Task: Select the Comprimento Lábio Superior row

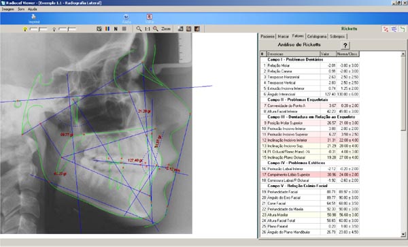Action: pos(310,175)
